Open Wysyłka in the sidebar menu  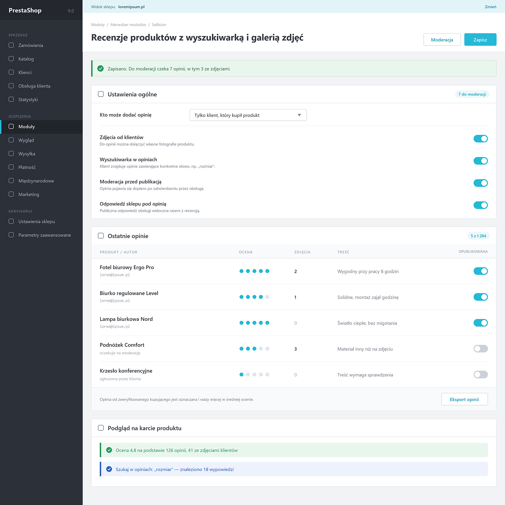pos(41,154)
